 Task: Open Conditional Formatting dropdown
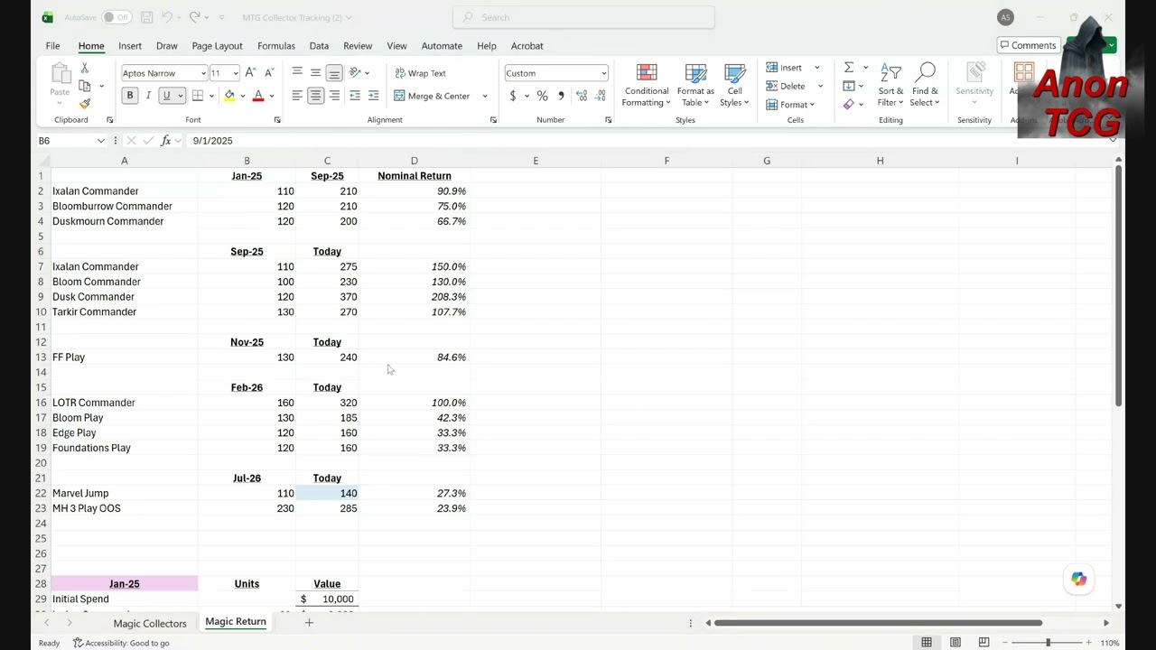(x=647, y=86)
